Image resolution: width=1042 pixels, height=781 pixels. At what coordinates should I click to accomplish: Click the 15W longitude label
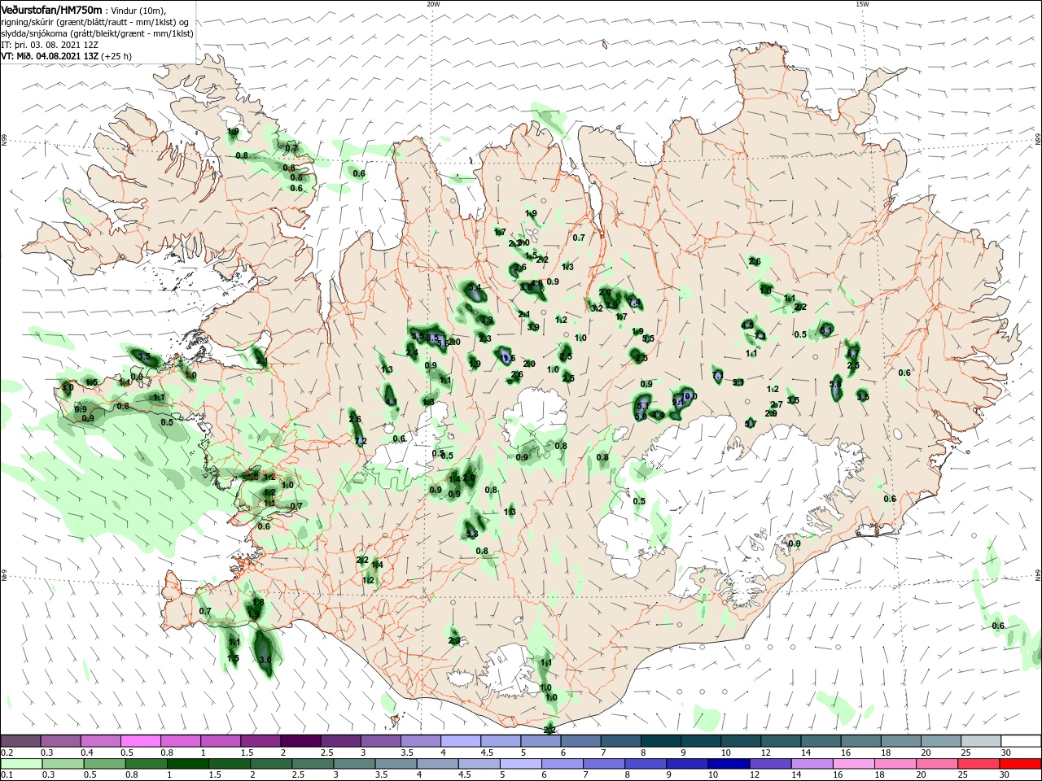862,4
